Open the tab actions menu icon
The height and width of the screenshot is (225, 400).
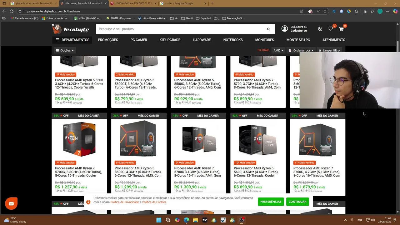click(4, 3)
